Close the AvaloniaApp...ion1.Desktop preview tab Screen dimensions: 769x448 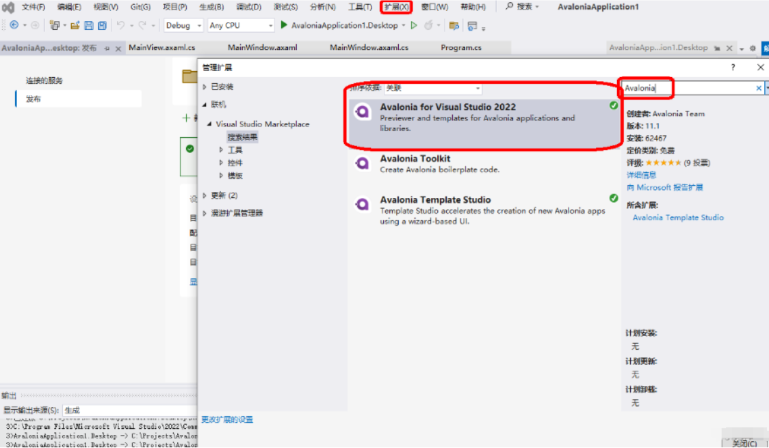click(x=729, y=48)
